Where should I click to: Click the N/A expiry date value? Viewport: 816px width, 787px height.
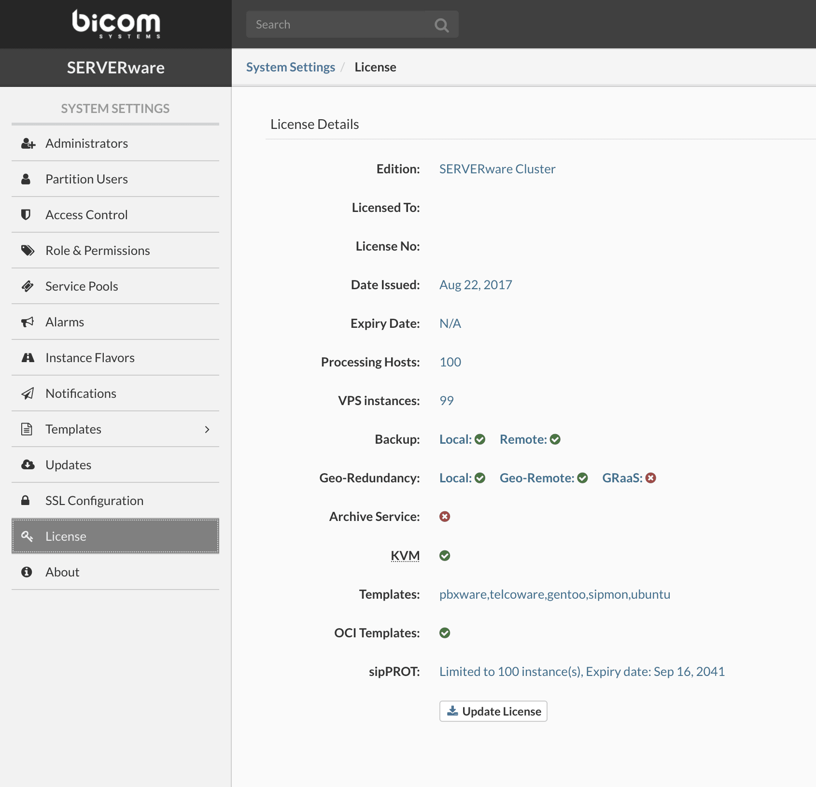(x=450, y=323)
